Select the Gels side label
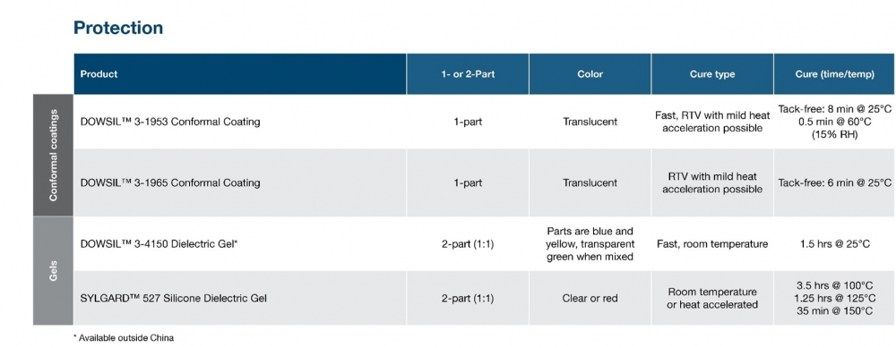This screenshot has width=896, height=347. click(x=53, y=270)
